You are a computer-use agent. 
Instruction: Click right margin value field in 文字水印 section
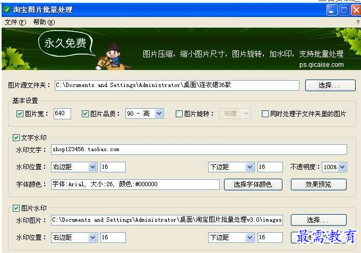click(113, 167)
